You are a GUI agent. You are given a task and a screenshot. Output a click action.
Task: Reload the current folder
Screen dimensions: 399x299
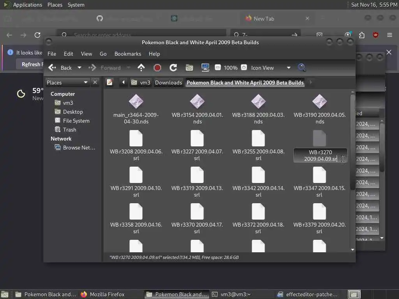click(173, 68)
